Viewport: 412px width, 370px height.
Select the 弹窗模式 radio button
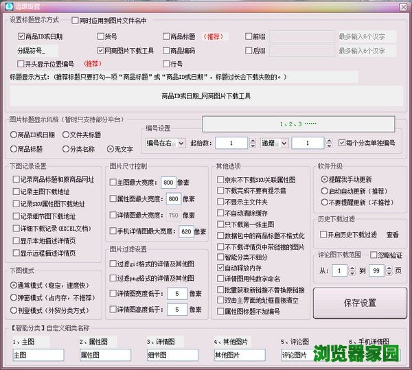(14, 297)
